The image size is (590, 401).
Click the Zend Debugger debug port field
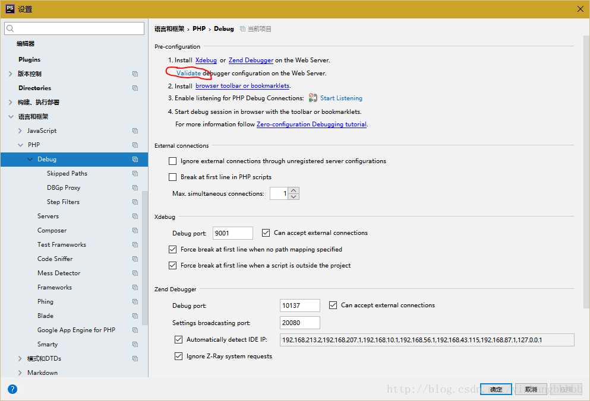pyautogui.click(x=300, y=305)
